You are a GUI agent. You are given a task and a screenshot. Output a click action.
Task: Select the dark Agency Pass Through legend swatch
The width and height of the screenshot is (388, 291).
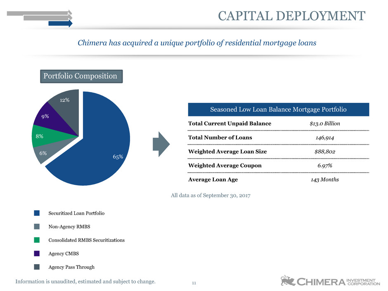37,267
